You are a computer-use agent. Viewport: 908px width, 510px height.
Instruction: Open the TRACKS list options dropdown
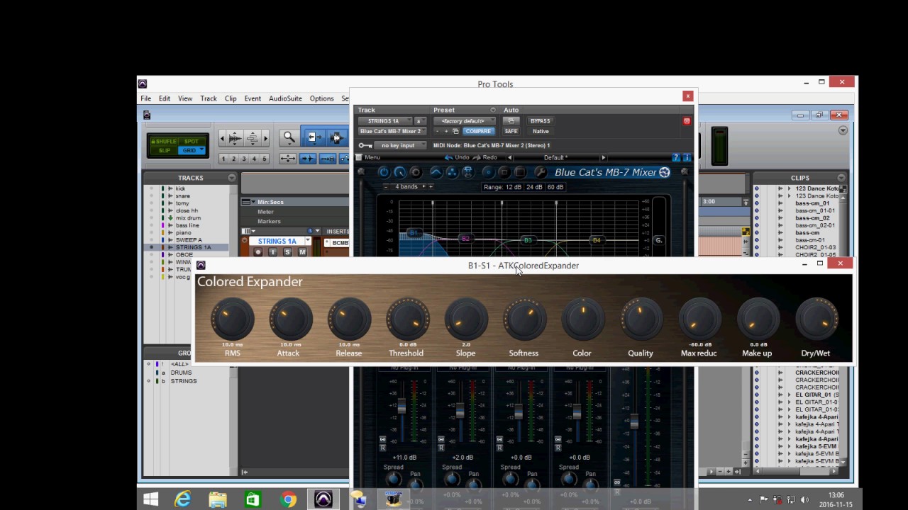coord(232,178)
